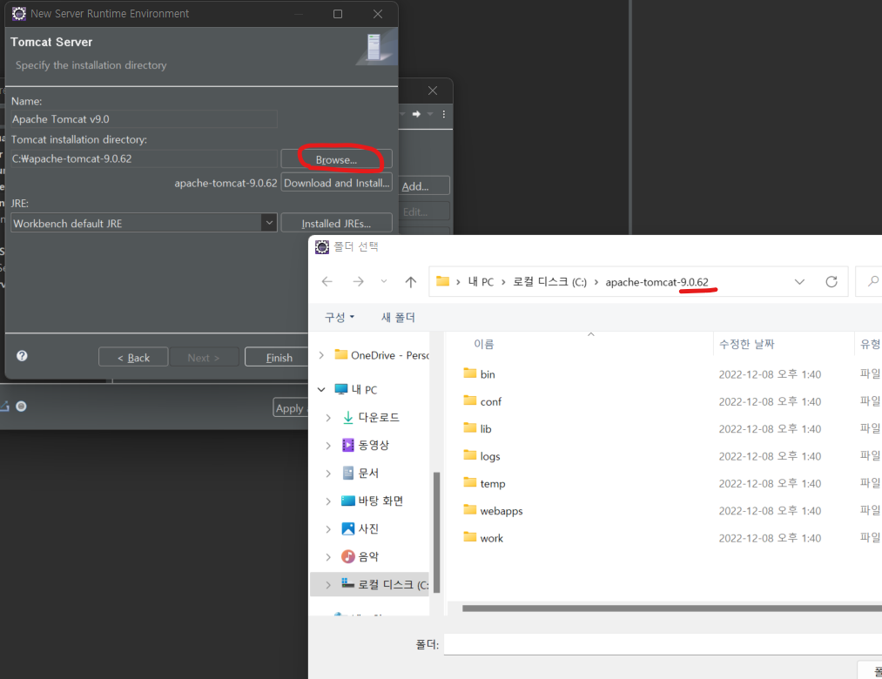Image resolution: width=882 pixels, height=679 pixels.
Task: Open Installed JREs settings
Action: pos(336,224)
